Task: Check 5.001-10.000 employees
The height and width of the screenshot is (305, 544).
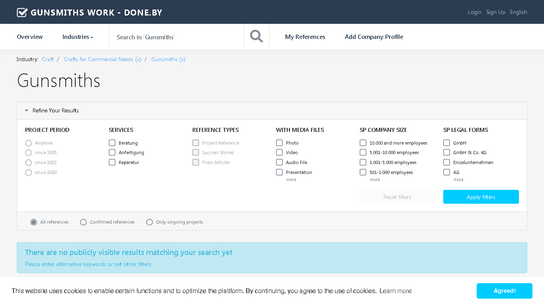Action: tap(363, 152)
